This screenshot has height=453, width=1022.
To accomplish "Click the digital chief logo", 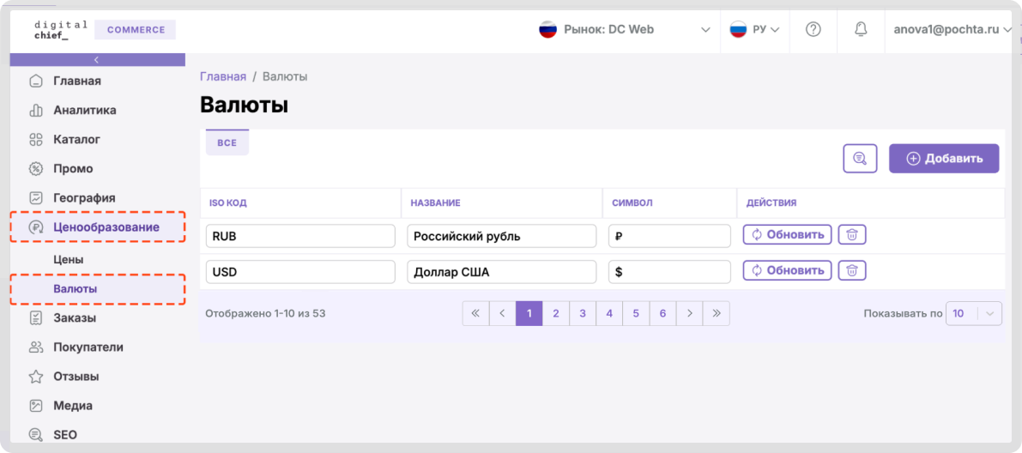I will point(60,29).
